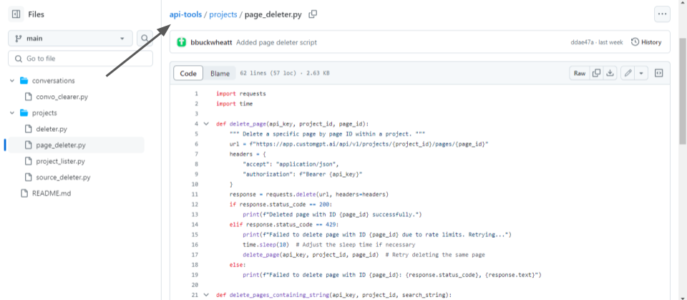Open project_lister.py file
The image size is (687, 300).
(60, 161)
